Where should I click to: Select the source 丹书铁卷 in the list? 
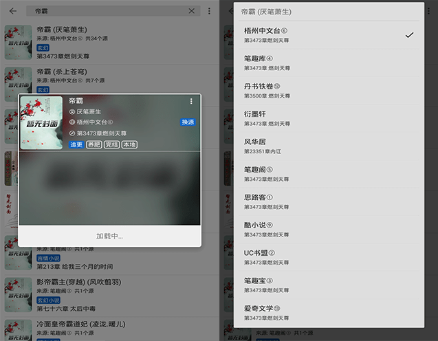pos(329,91)
